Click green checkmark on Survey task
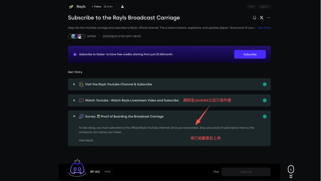The image size is (321, 181). click(x=265, y=116)
